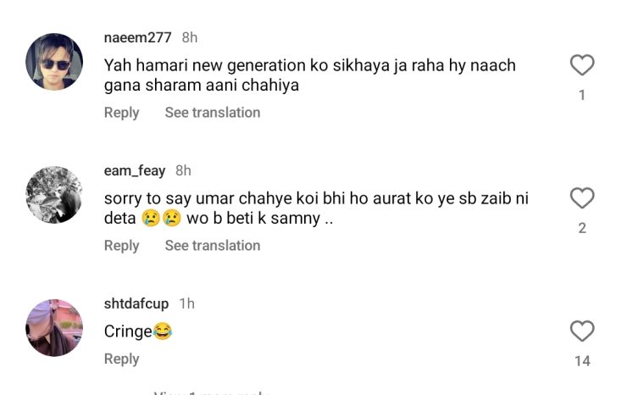This screenshot has height=395, width=627.
Task: Reply to naeem277's comment
Action: point(121,113)
